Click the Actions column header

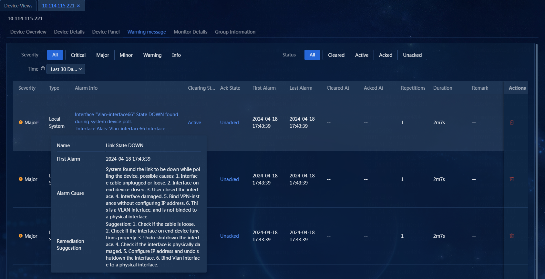(x=517, y=88)
